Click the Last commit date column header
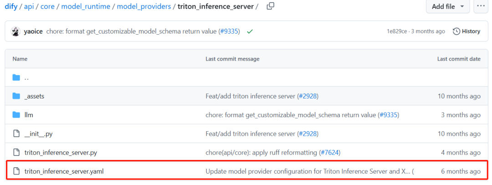492x185 pixels. 459,59
